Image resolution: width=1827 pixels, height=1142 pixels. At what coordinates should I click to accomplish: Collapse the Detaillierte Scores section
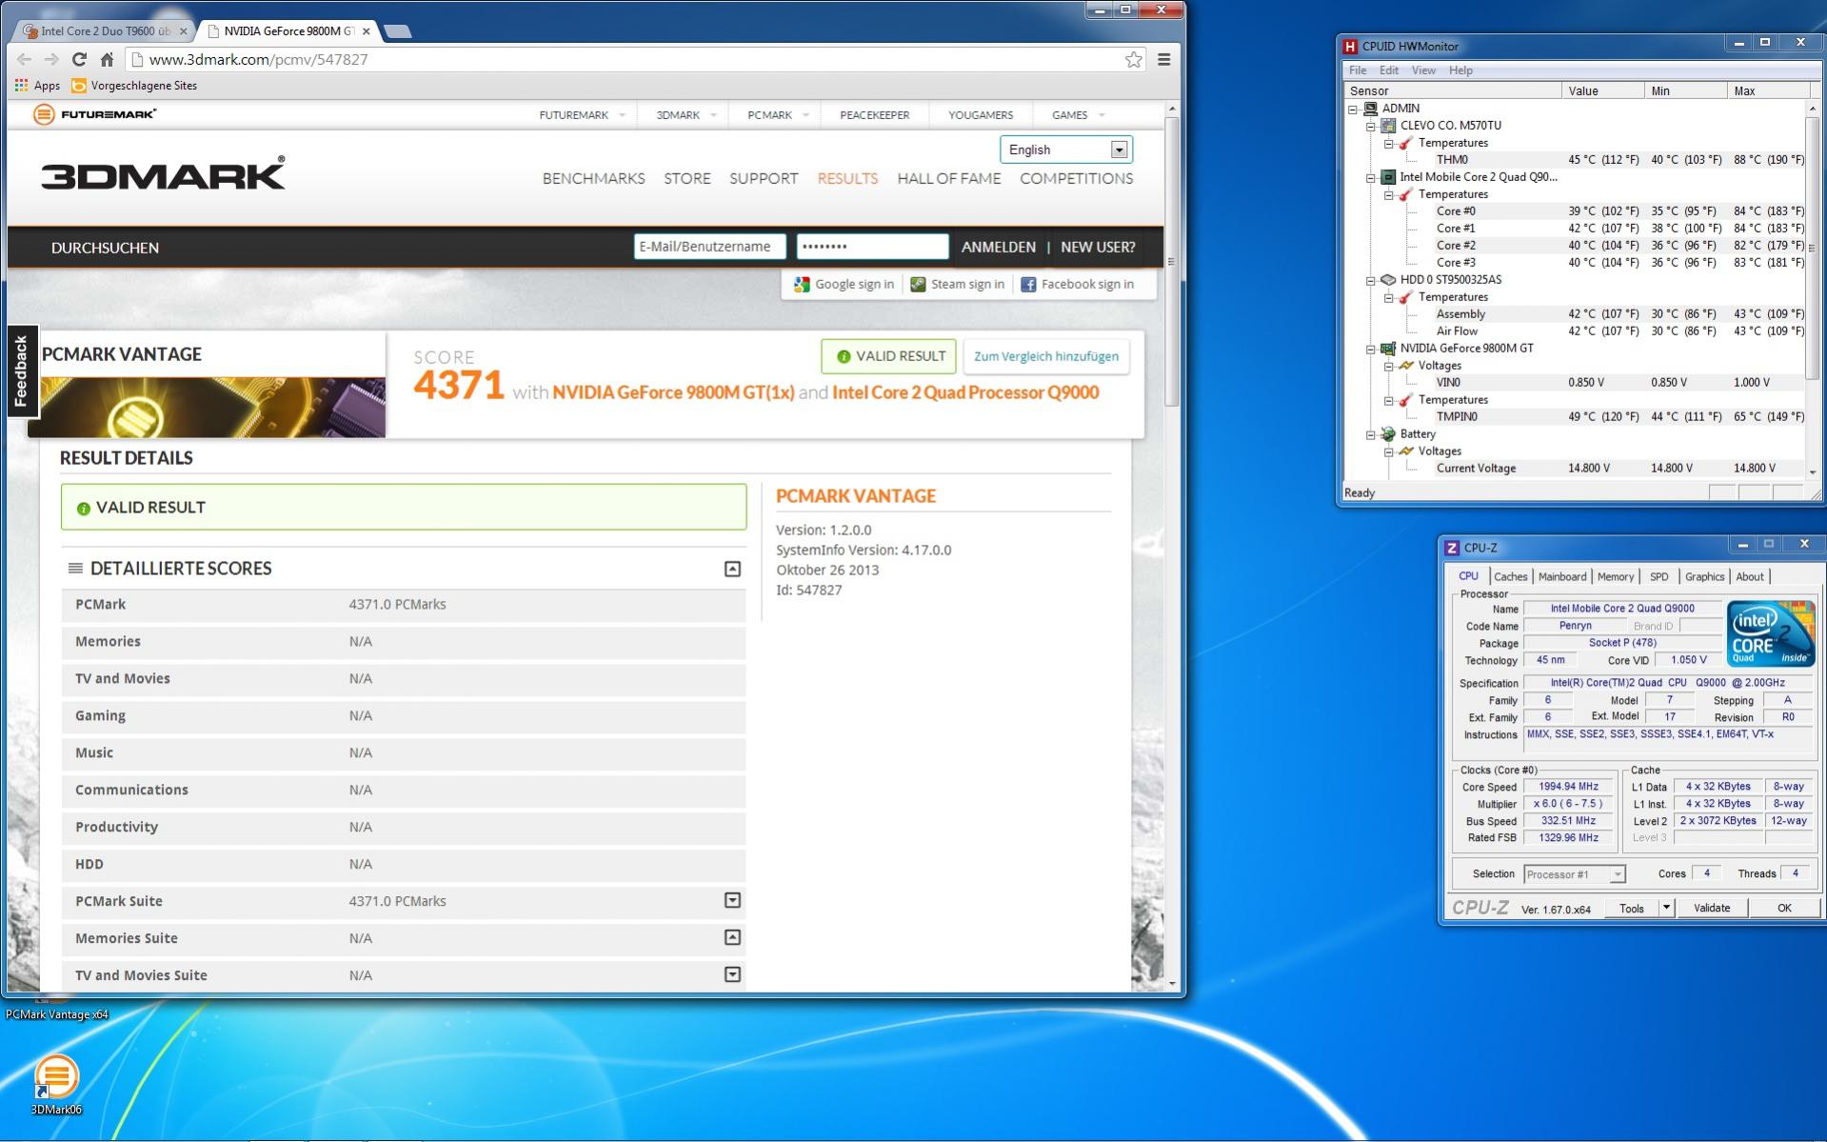pyautogui.click(x=732, y=569)
